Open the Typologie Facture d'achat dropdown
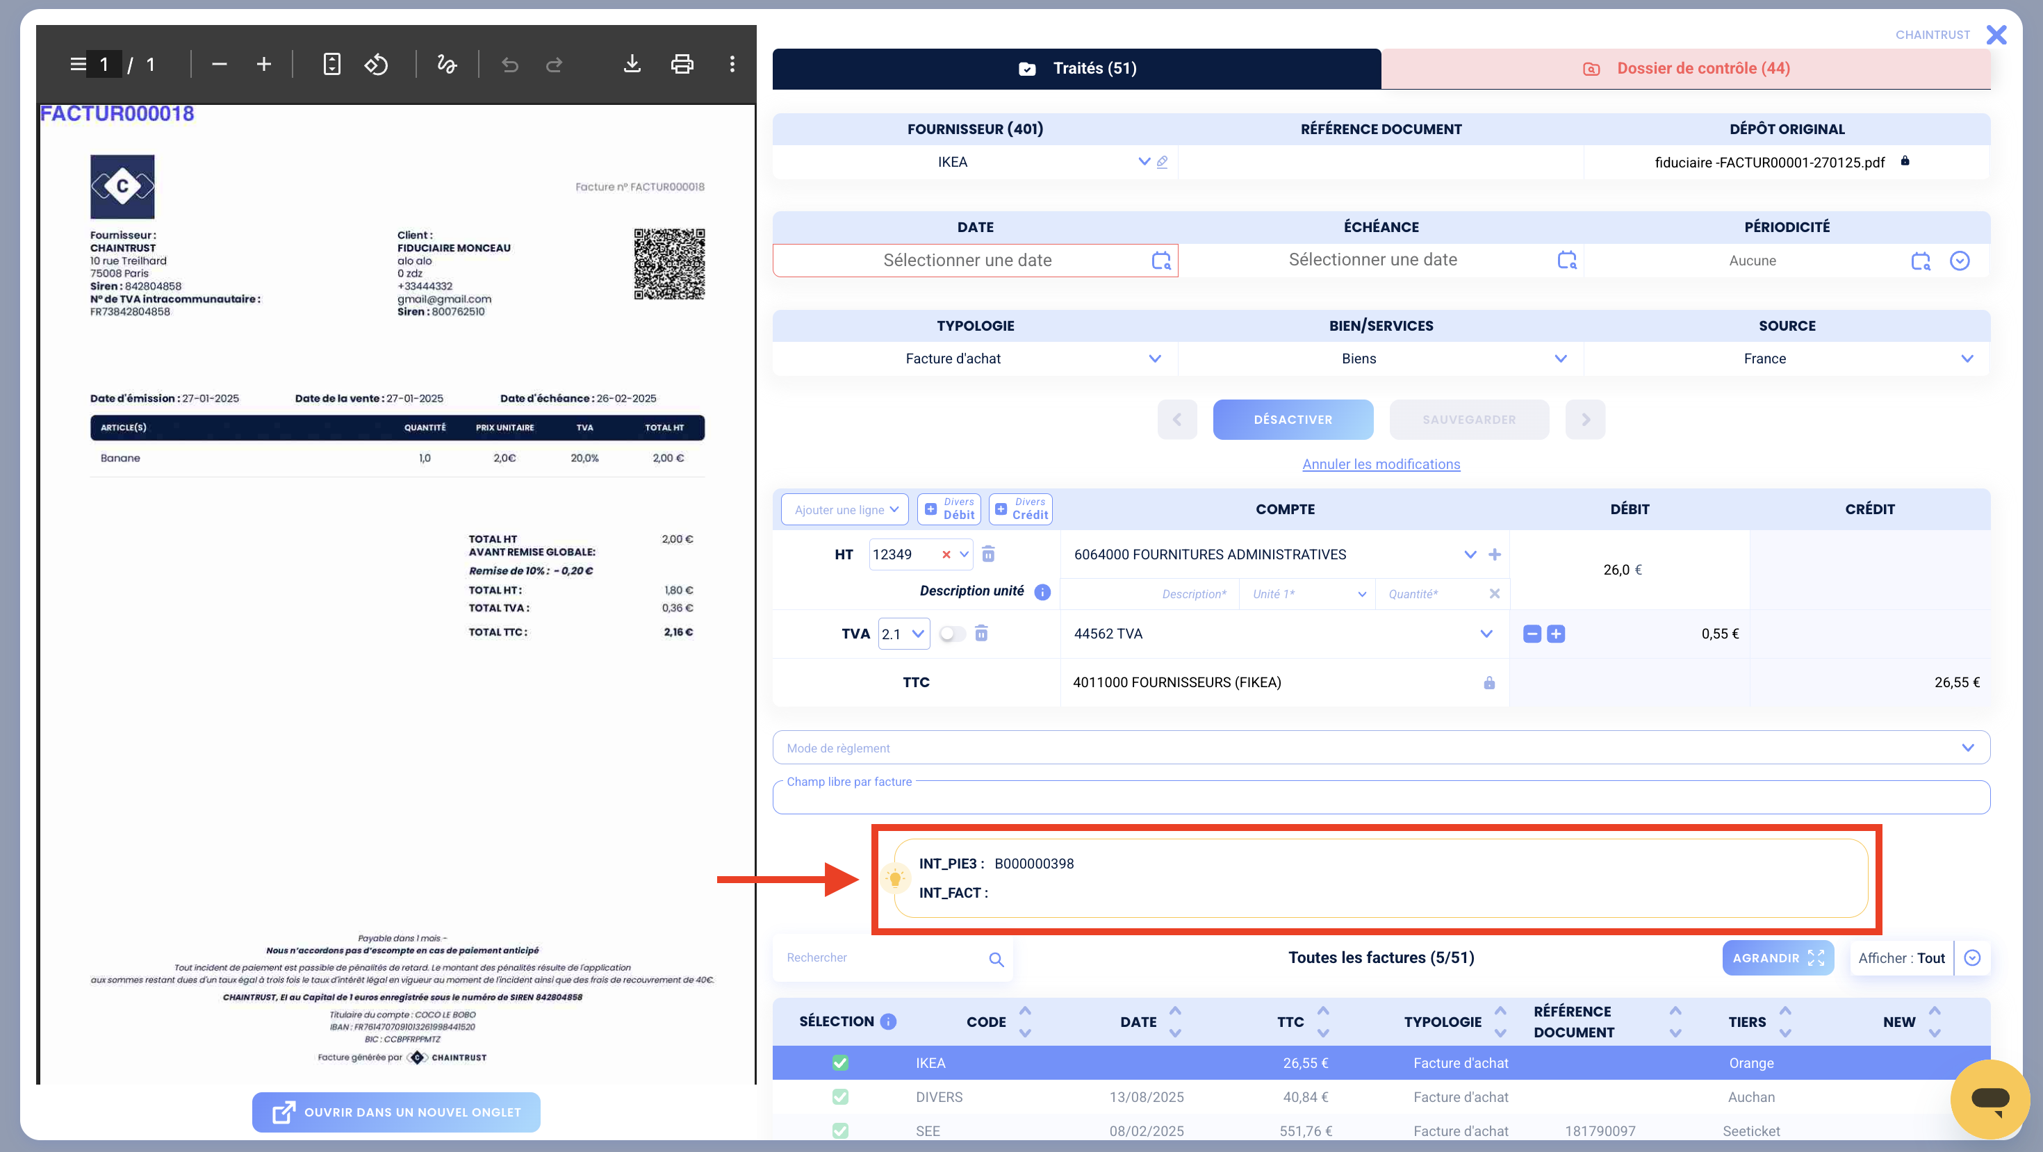 [x=1155, y=359]
